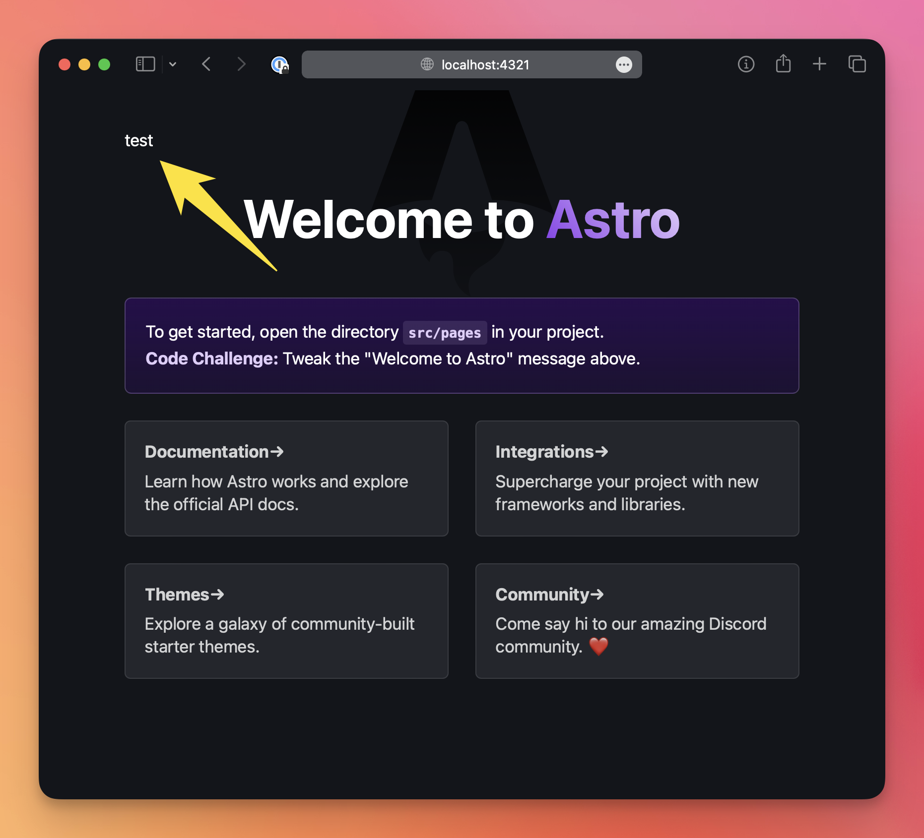Open the Community card link
The image size is (924, 838).
(x=637, y=620)
